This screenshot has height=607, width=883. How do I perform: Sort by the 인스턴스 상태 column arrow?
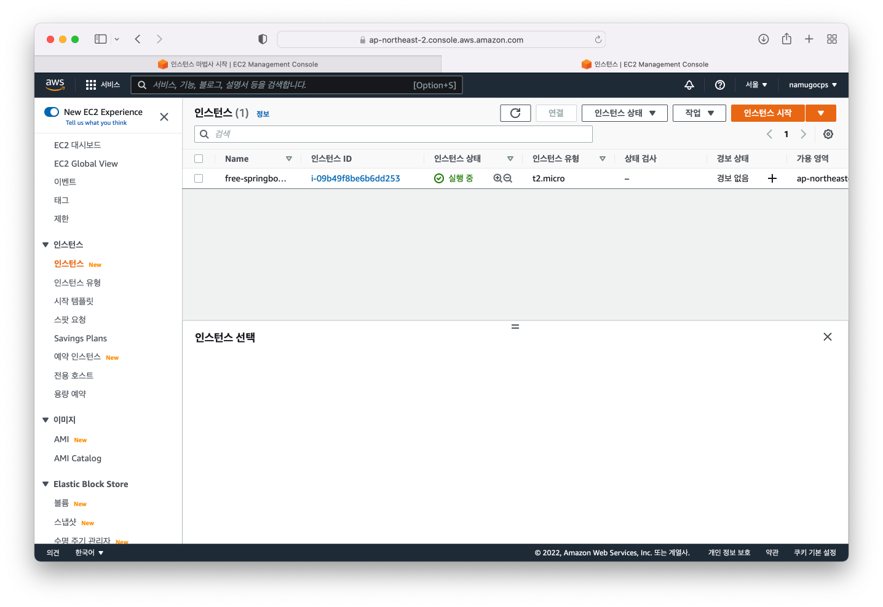click(510, 159)
